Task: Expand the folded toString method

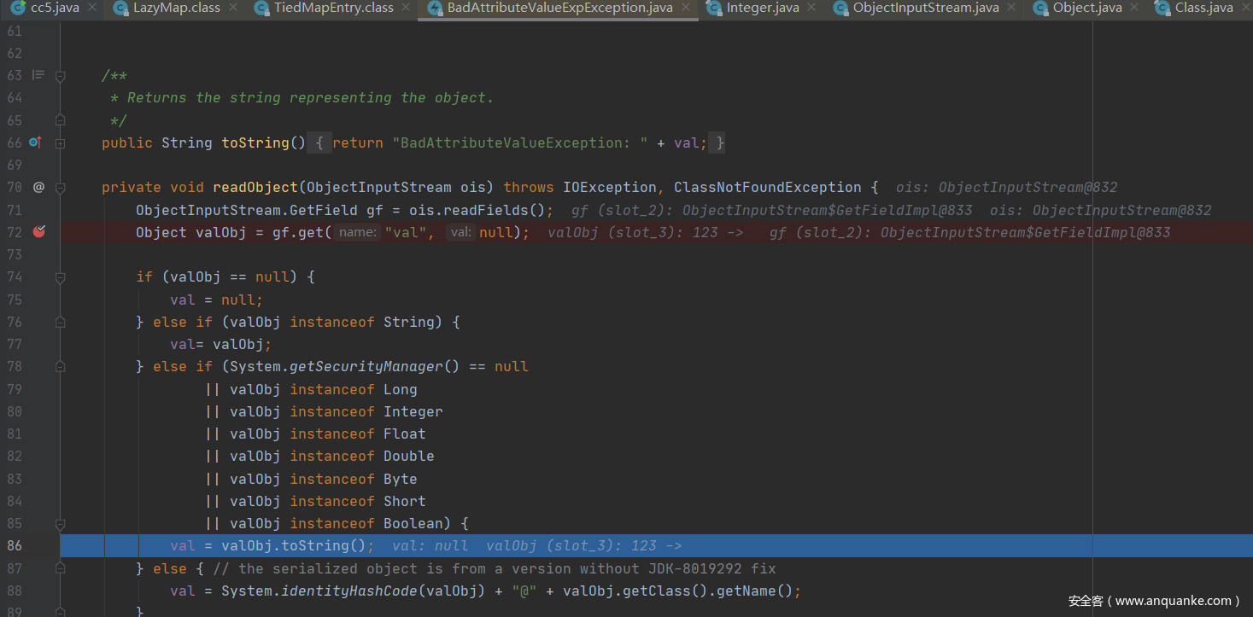Action: point(61,143)
